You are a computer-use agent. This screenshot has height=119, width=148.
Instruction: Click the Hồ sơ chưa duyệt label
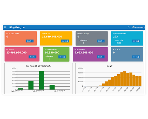(12, 34)
